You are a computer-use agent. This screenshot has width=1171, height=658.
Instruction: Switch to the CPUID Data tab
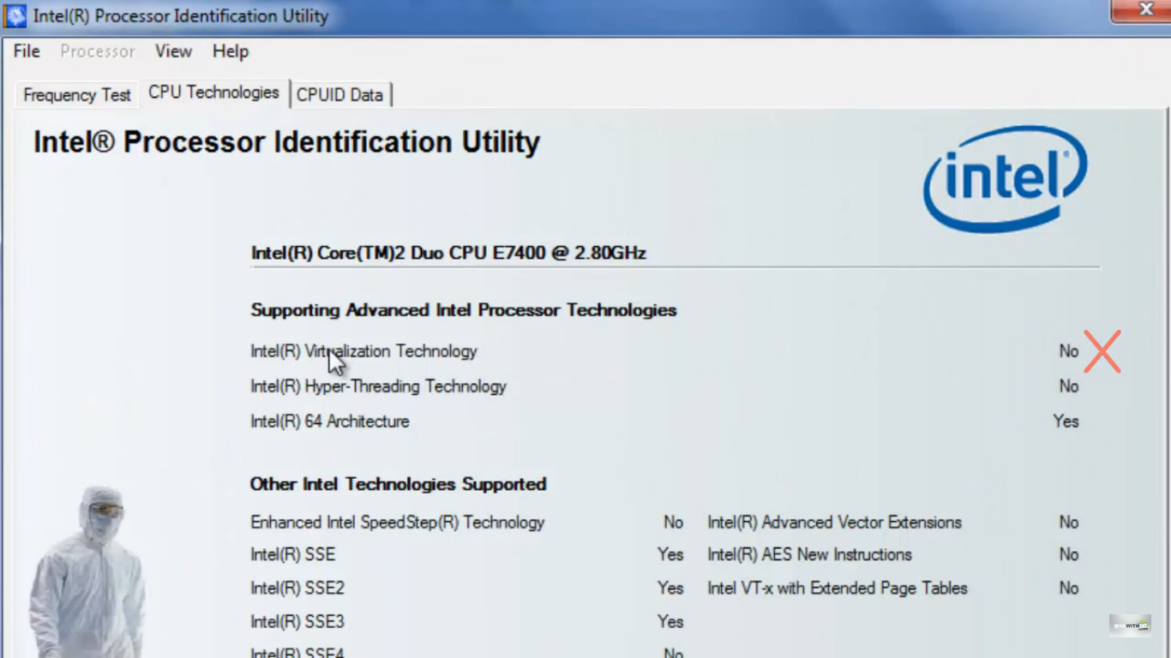pos(340,95)
